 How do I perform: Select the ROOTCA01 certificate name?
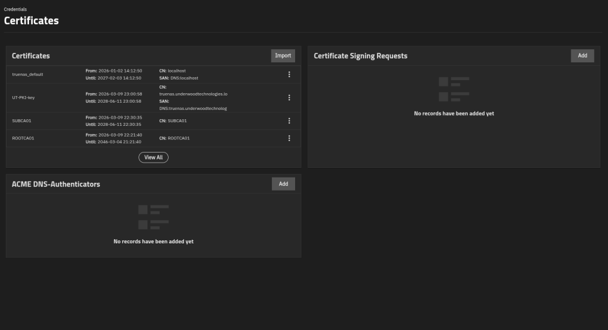click(x=23, y=138)
